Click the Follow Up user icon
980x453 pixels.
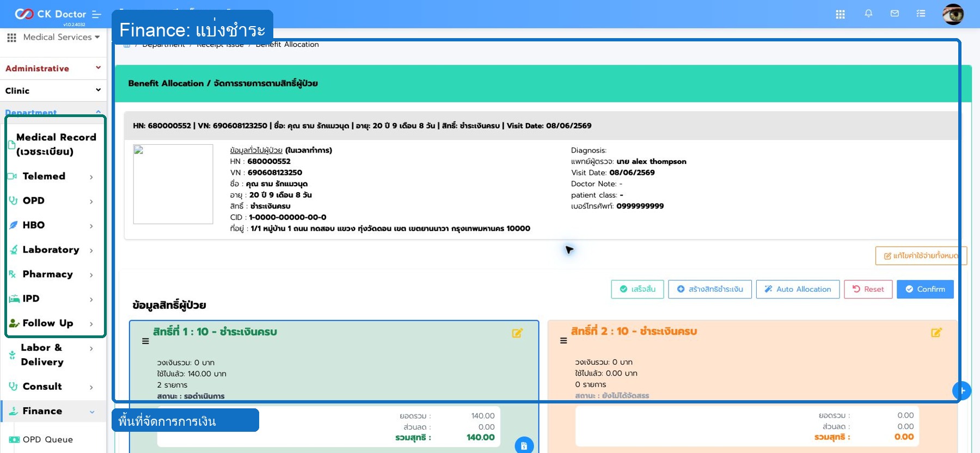(x=14, y=323)
